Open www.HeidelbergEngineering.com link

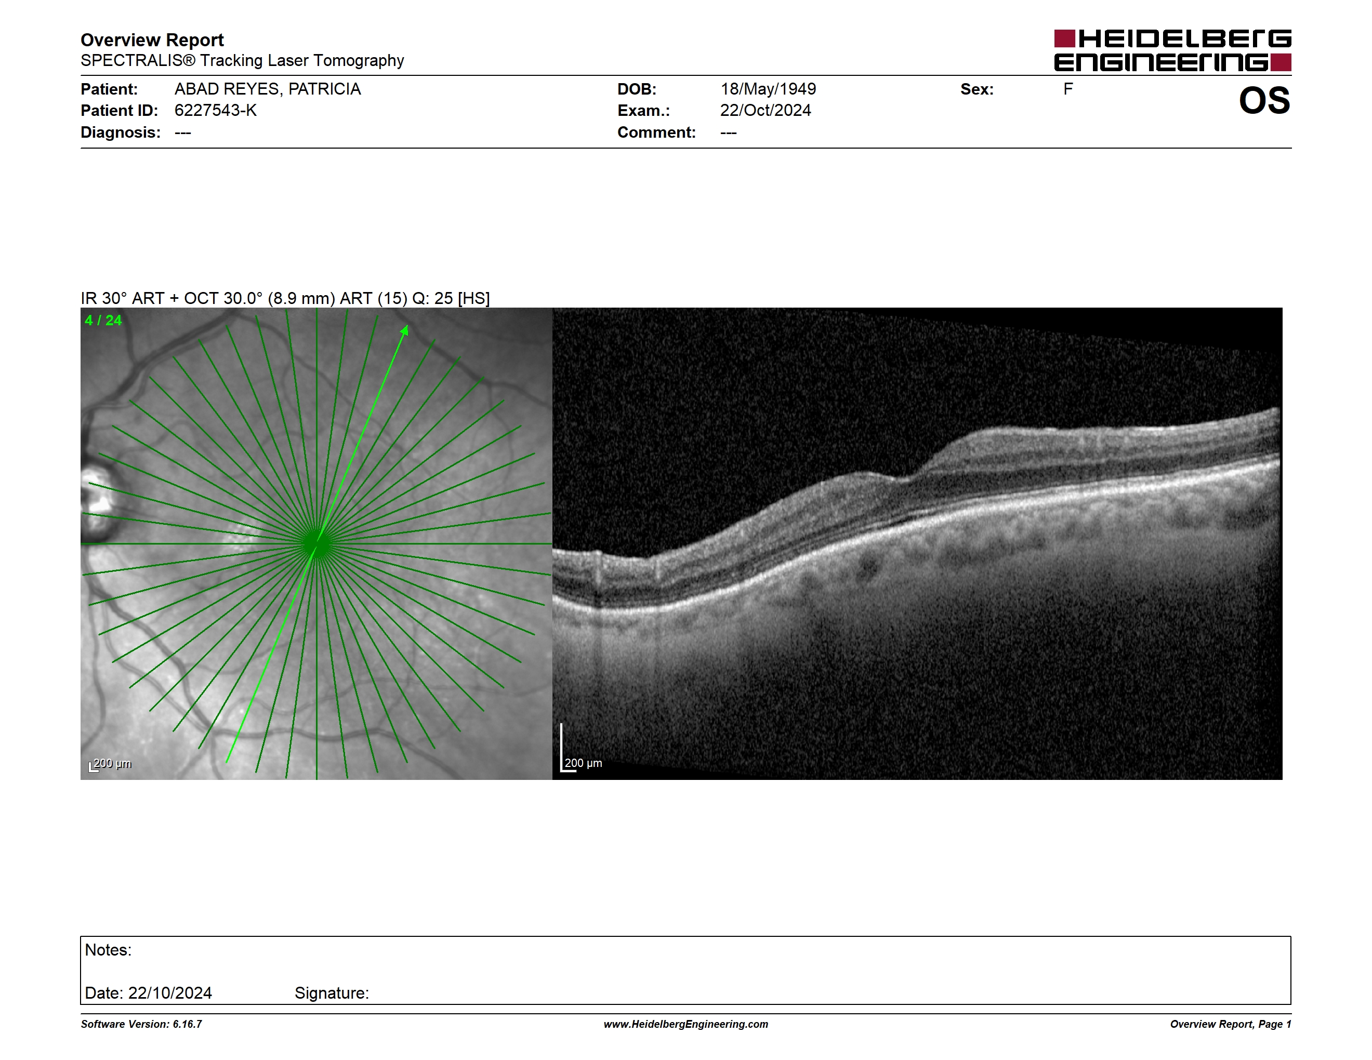pyautogui.click(x=686, y=1024)
